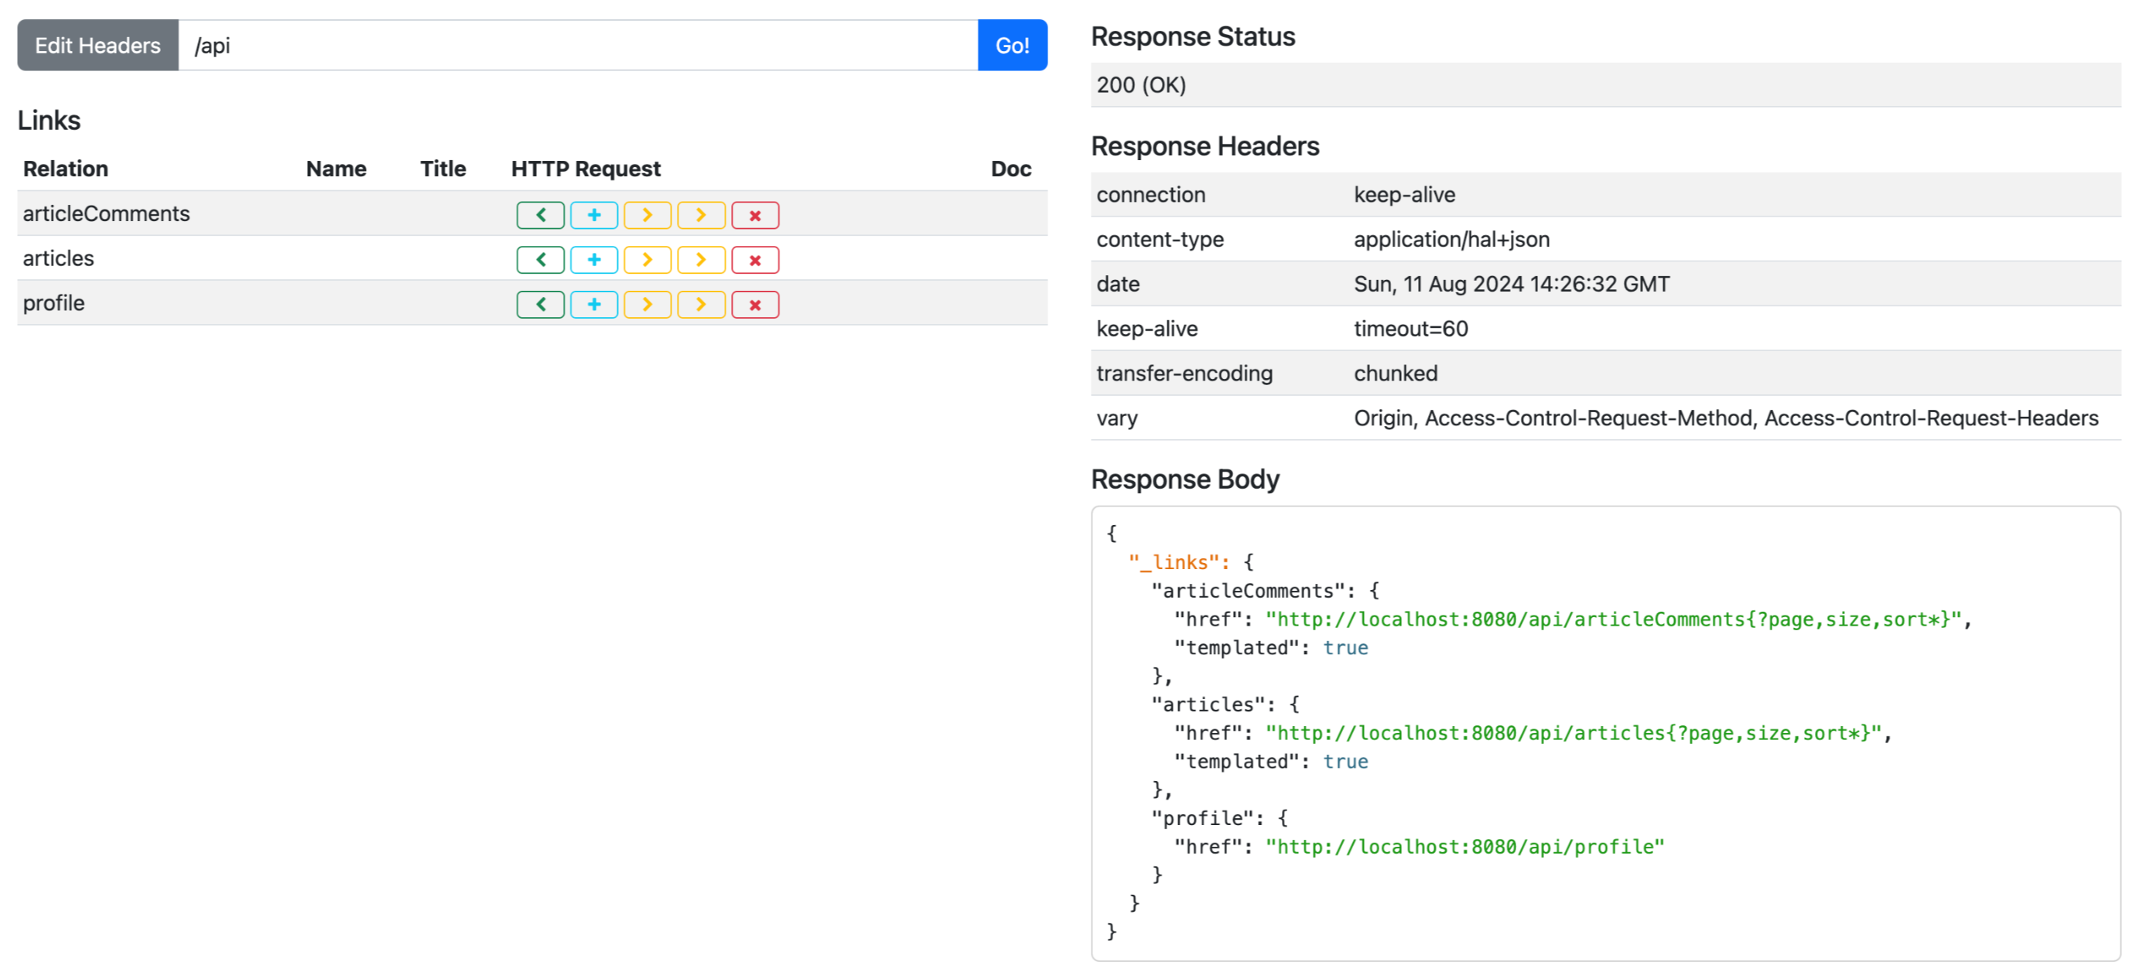Viewport: 2146px width, 979px height.
Task: Click green GET arrow for articleComments
Action: click(540, 215)
